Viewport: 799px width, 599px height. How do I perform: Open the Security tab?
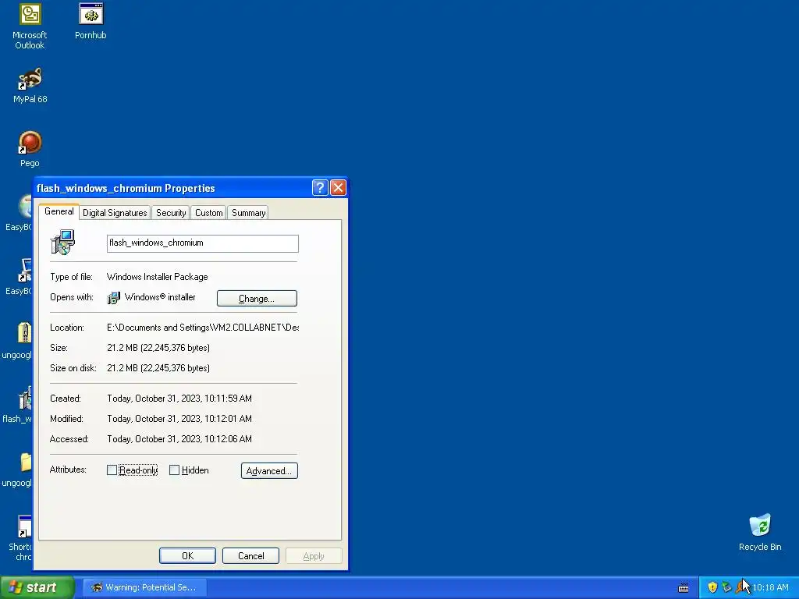tap(171, 213)
